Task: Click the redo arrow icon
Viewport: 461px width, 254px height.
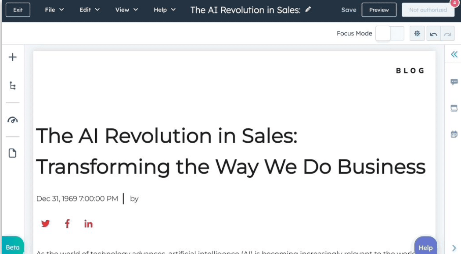Action: (x=447, y=33)
